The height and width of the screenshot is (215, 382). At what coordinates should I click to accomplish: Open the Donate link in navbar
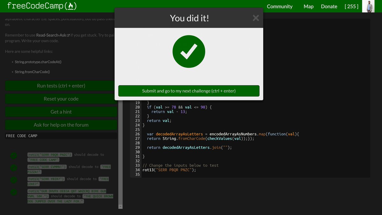pos(329,6)
